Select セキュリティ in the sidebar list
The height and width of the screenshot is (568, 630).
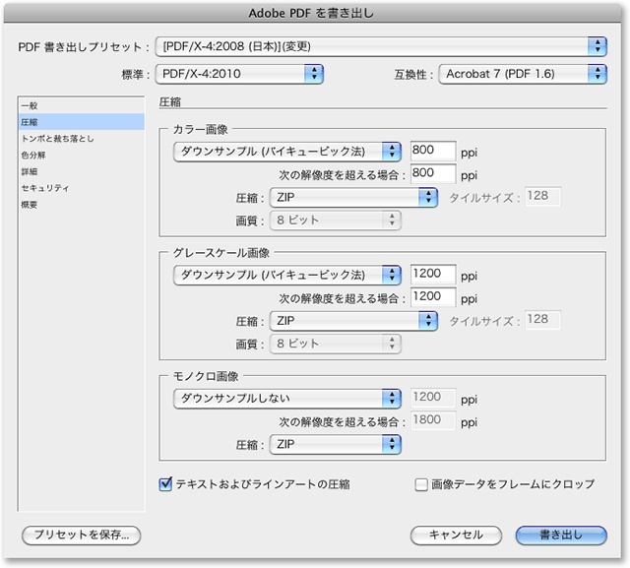(x=44, y=187)
